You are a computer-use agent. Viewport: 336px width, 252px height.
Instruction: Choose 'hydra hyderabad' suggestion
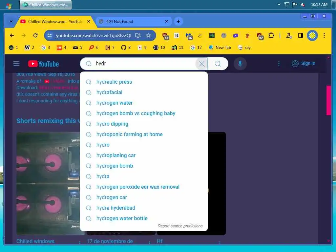(144, 208)
